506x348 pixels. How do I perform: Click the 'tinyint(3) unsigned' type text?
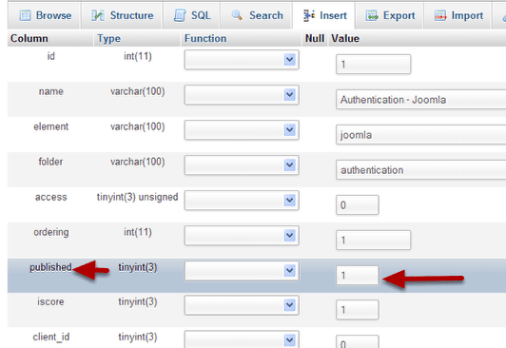click(x=138, y=197)
